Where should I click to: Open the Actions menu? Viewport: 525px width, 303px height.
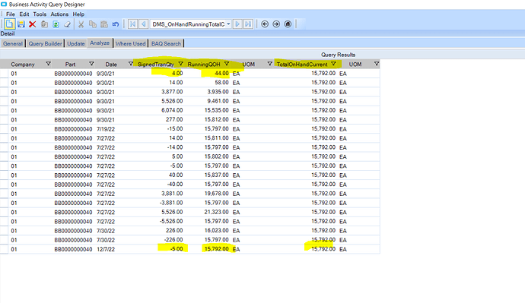tap(59, 14)
